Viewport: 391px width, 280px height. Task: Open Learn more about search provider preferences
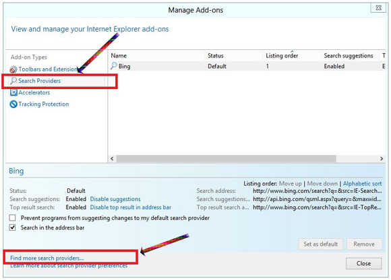point(69,266)
